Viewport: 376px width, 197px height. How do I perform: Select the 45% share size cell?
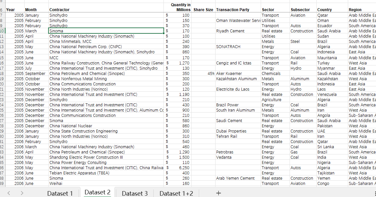(203, 74)
